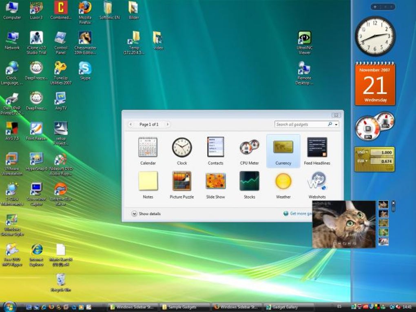
Task: Select the top Webshots thumbnail
Action: pyautogui.click(x=383, y=204)
